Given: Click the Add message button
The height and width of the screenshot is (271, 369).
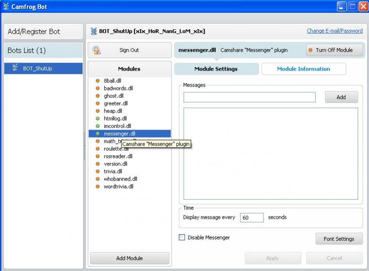Looking at the screenshot, I should tap(342, 97).
